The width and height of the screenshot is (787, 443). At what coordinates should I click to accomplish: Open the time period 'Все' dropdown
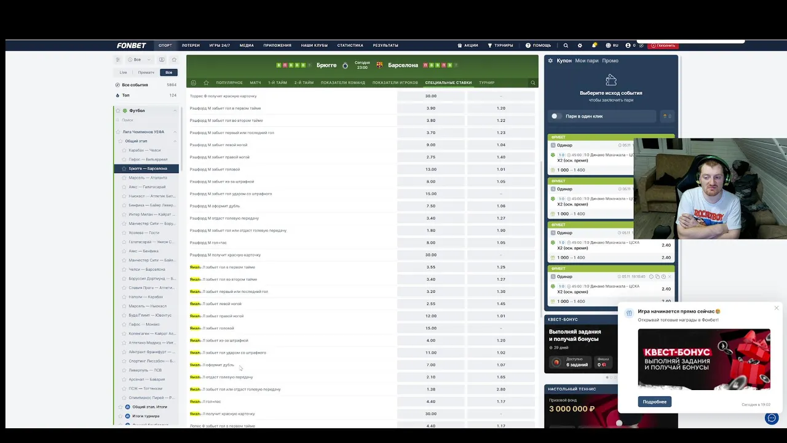138,60
